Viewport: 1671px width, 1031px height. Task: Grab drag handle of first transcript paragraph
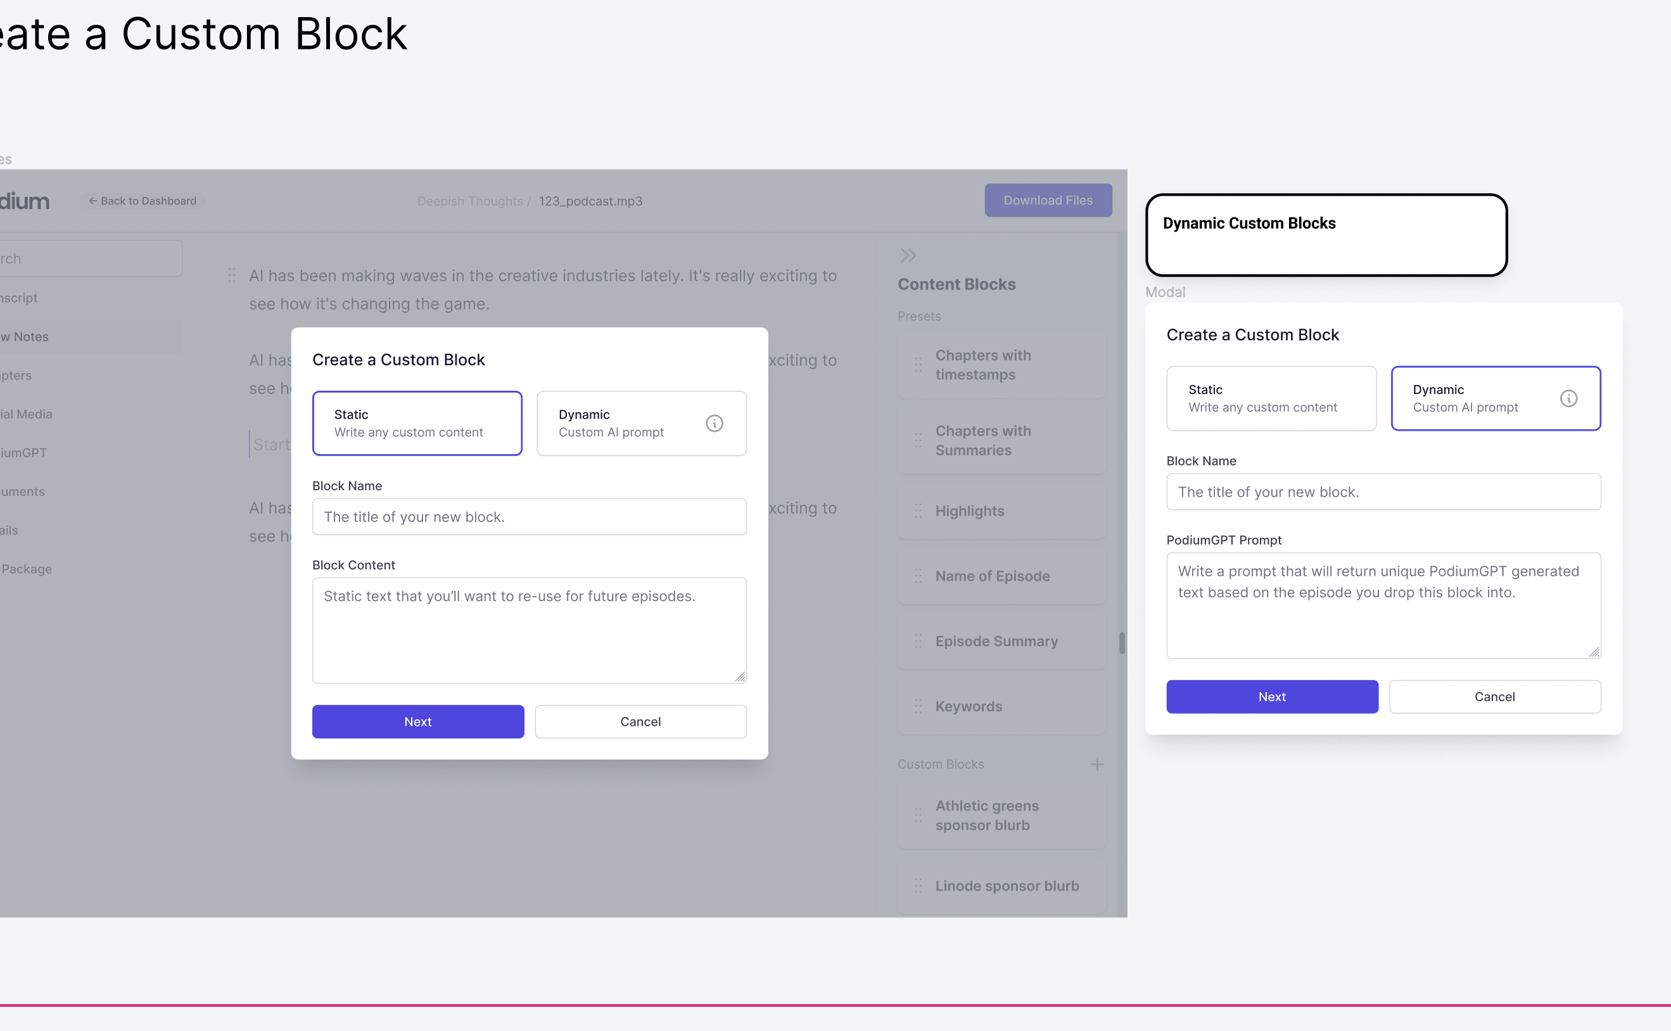(231, 275)
